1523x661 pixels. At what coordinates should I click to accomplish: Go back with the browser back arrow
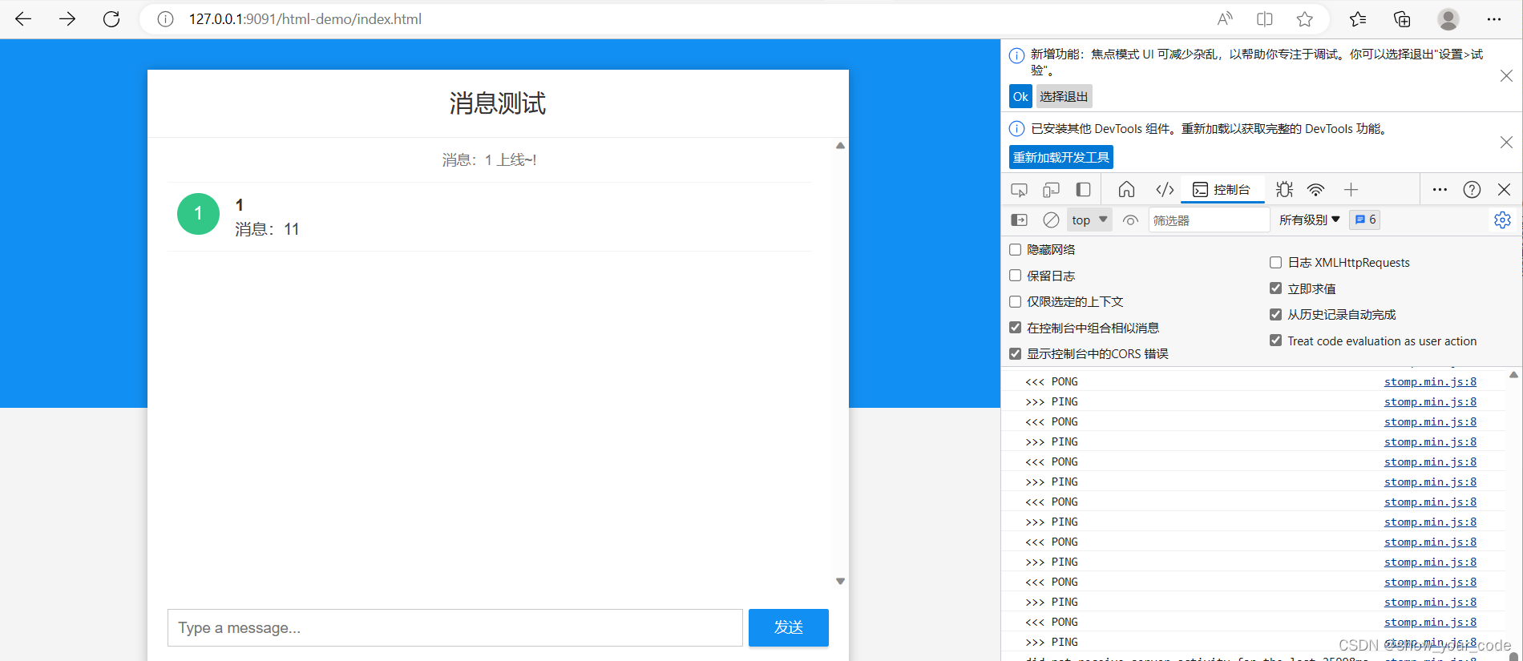23,19
